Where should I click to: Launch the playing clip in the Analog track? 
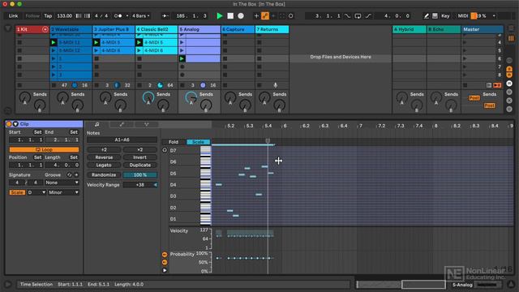(x=182, y=58)
